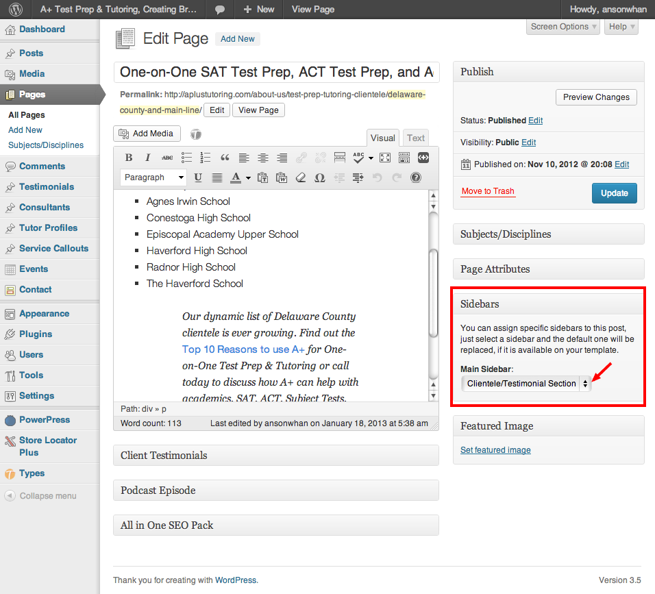Open the WordPress logo menu in admin bar

tap(16, 9)
